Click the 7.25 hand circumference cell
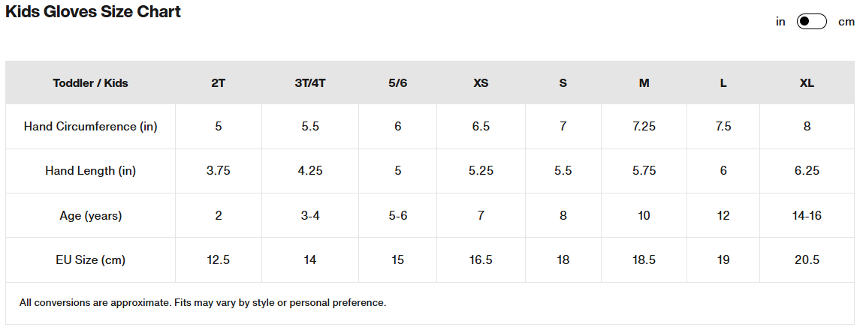 click(x=644, y=127)
